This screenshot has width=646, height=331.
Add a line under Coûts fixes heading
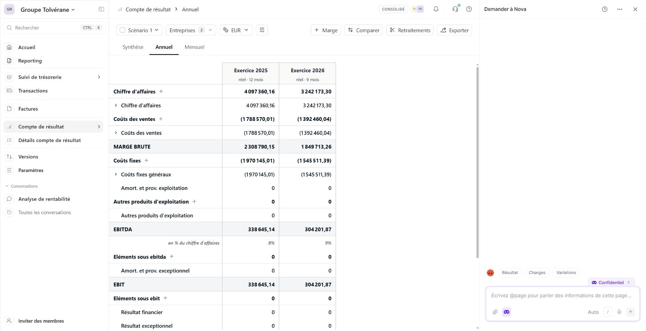click(146, 161)
